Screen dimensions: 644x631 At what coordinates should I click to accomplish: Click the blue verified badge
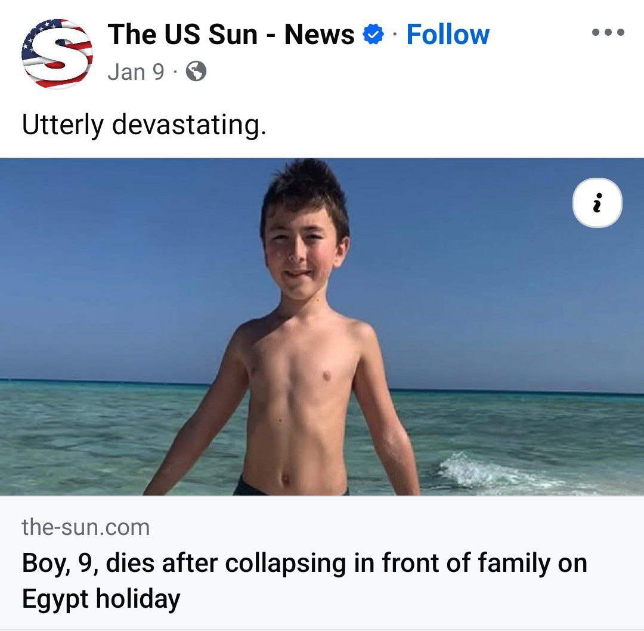coord(373,34)
